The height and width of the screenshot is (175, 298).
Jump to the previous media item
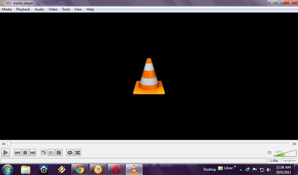(x=17, y=152)
